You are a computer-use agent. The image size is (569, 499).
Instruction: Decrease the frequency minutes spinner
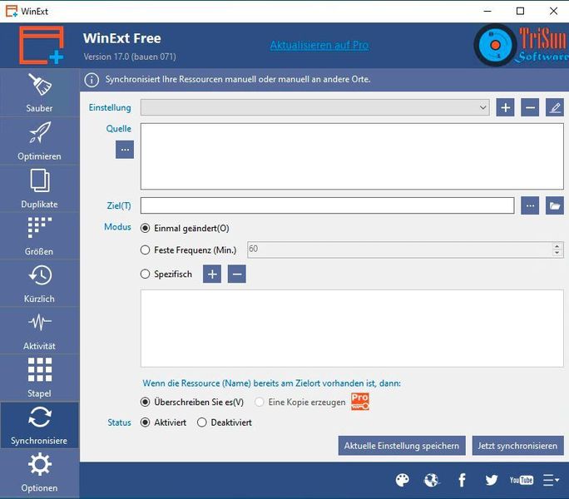click(x=557, y=254)
